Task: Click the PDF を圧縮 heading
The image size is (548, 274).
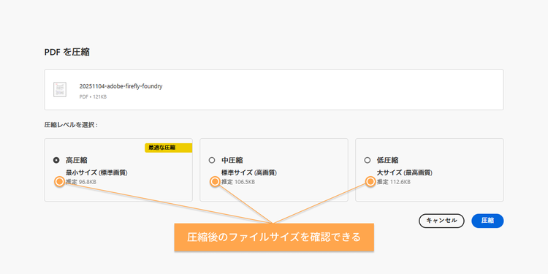Action: coord(66,52)
